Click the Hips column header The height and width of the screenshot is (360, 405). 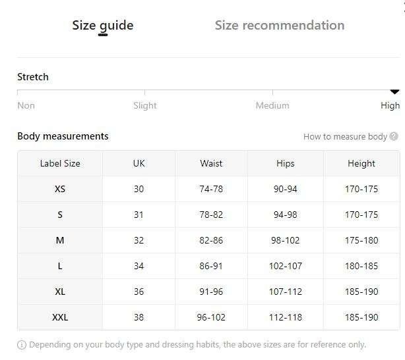pos(286,163)
